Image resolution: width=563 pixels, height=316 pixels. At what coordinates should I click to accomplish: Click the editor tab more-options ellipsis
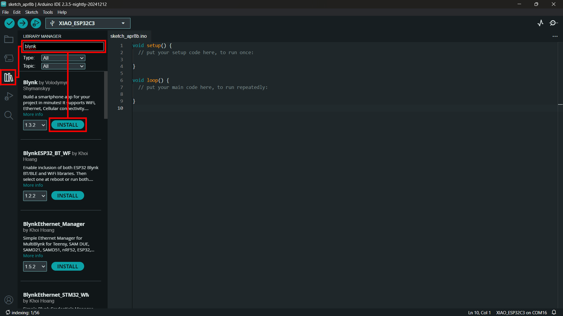[555, 36]
